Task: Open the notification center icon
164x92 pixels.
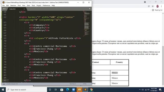Action: pyautogui.click(x=160, y=90)
